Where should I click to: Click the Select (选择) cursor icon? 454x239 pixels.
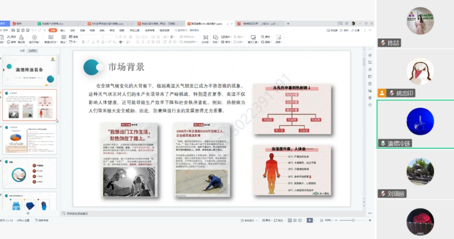pyautogui.click(x=279, y=37)
